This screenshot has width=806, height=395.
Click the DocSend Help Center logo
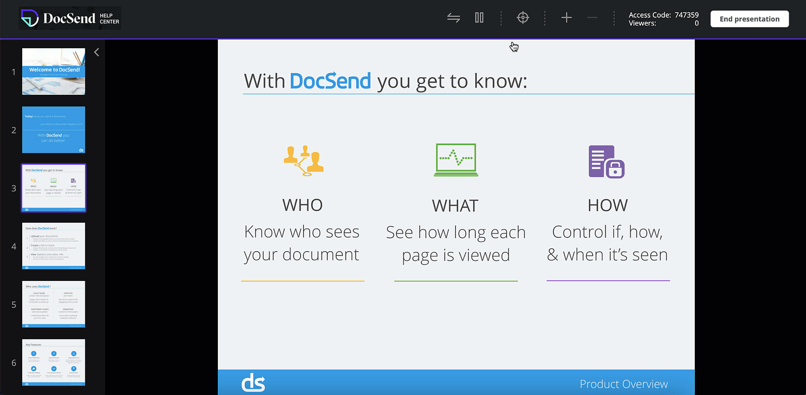click(x=70, y=18)
